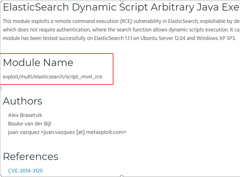The width and height of the screenshot is (240, 177).
Task: Select author Alex Brasetvik
Action: 25,115
